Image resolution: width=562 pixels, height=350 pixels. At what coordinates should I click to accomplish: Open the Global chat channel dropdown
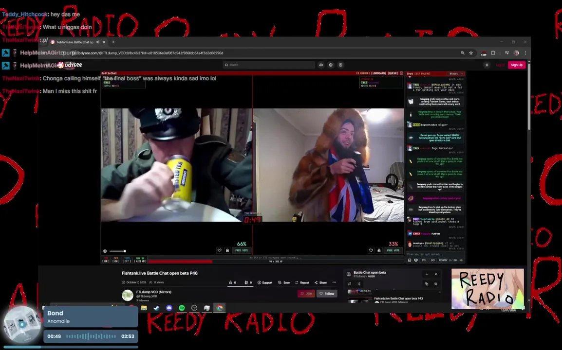456,74
